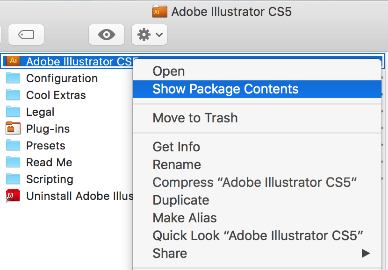Choose Rename from the context menu

tap(257, 165)
